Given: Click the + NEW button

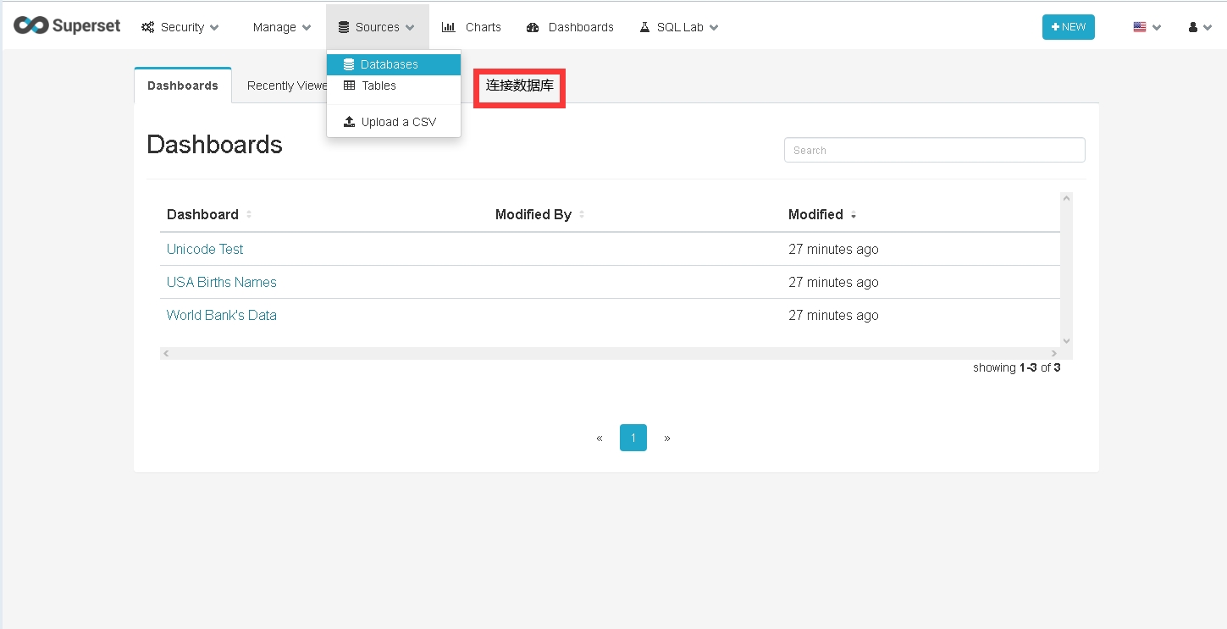Looking at the screenshot, I should [1069, 27].
